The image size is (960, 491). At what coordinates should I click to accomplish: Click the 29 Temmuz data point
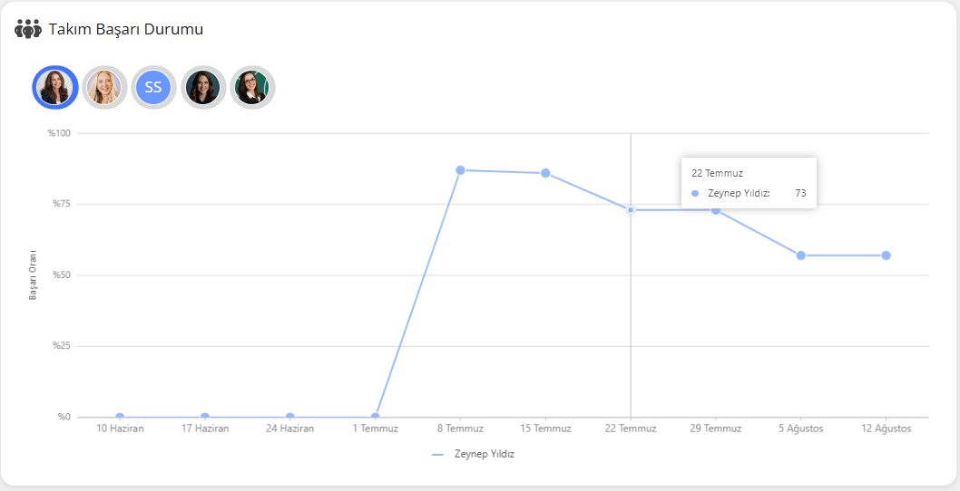click(716, 210)
